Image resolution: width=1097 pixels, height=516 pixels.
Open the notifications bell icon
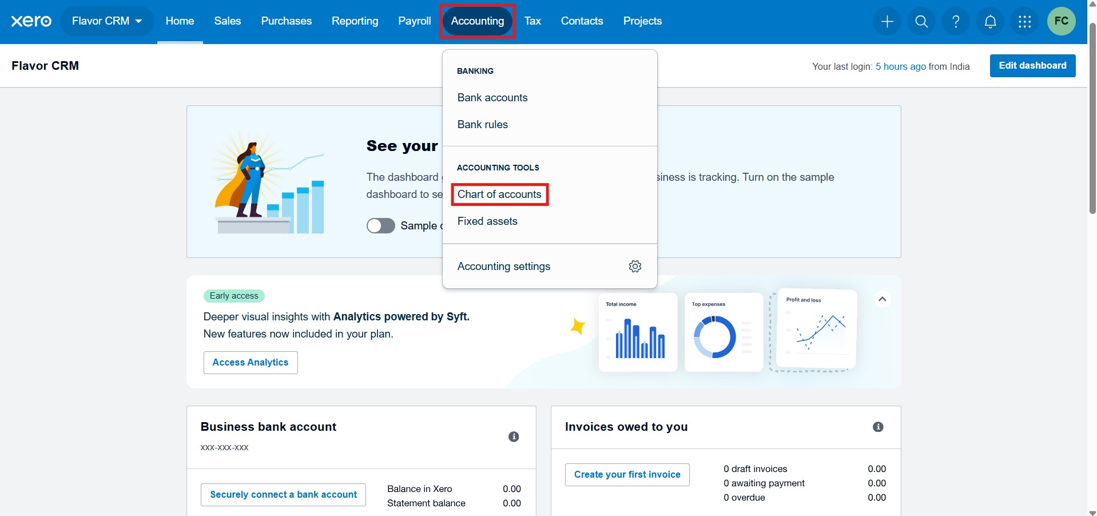coord(990,22)
